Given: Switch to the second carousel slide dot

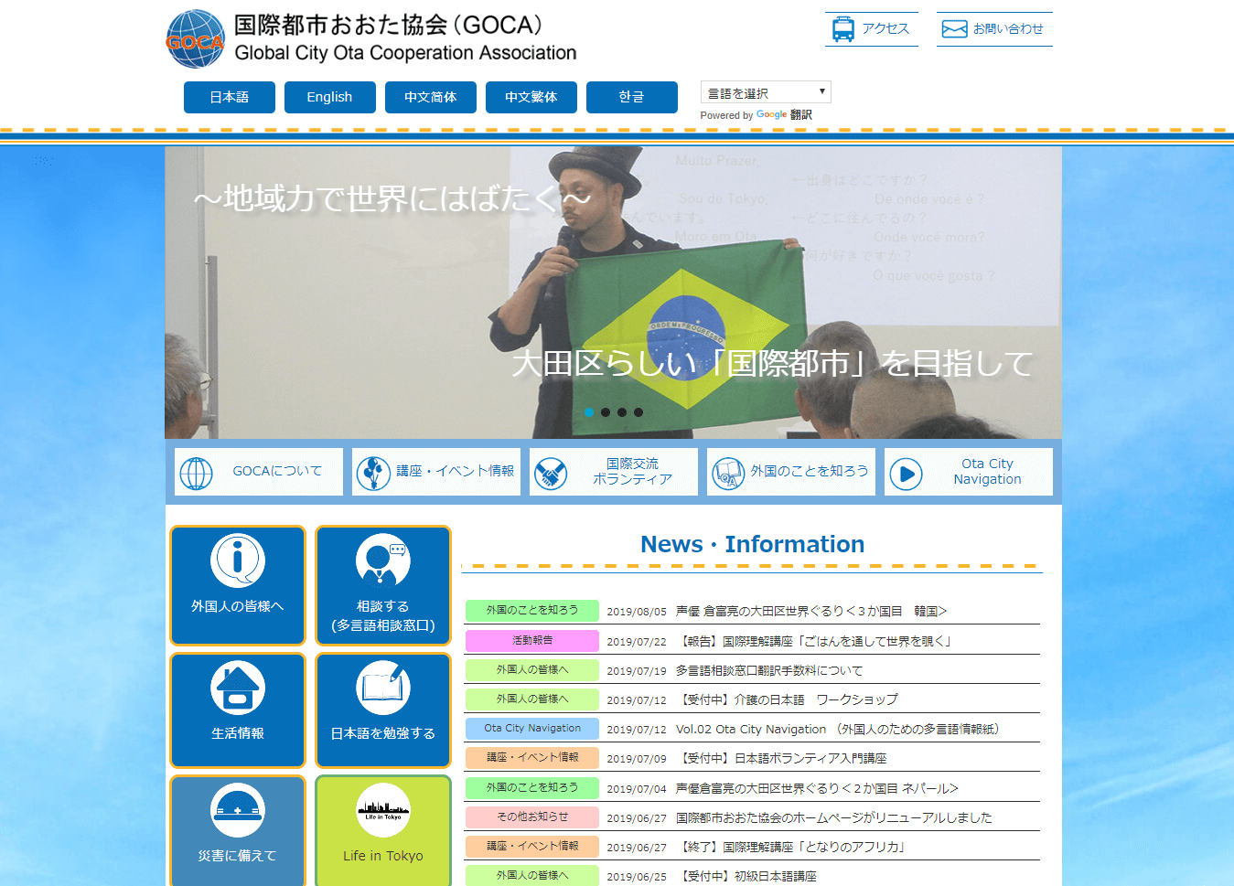Looking at the screenshot, I should 606,412.
